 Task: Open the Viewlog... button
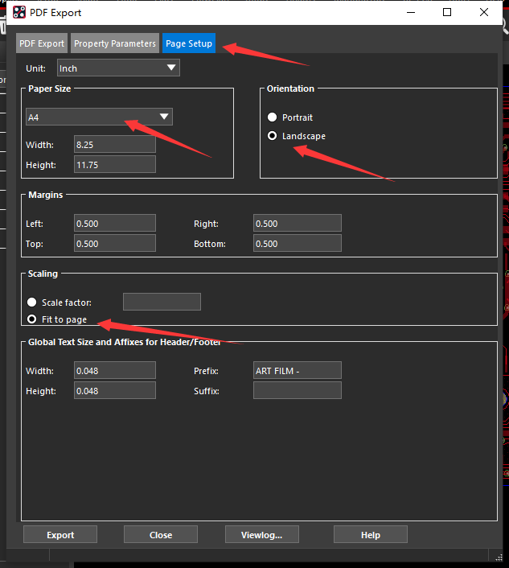(x=262, y=535)
